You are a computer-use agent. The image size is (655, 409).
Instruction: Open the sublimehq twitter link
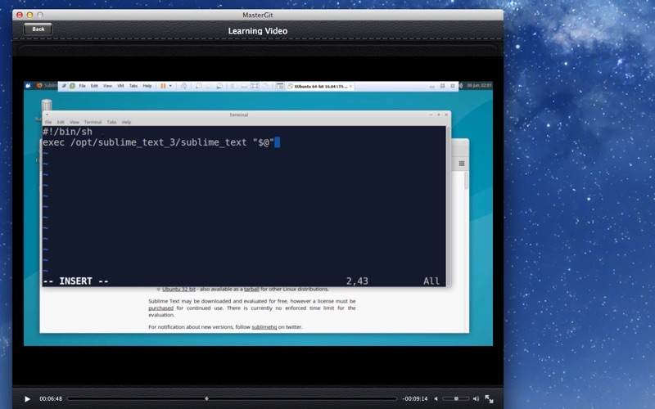(x=264, y=327)
